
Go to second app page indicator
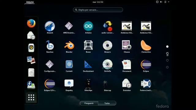[x=168, y=54]
